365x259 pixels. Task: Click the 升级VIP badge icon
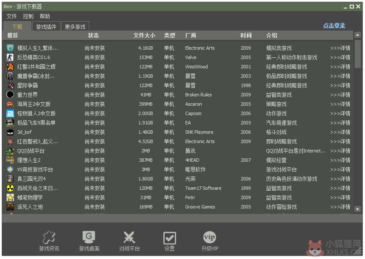click(209, 237)
